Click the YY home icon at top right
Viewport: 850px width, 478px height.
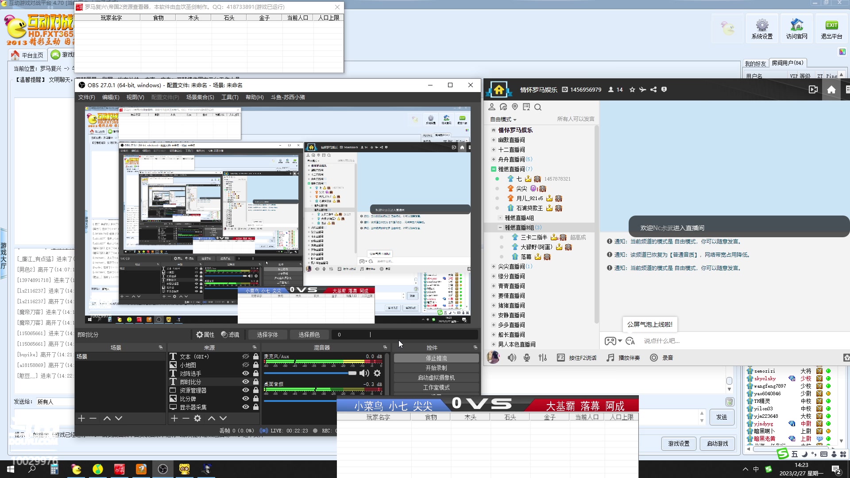(831, 89)
